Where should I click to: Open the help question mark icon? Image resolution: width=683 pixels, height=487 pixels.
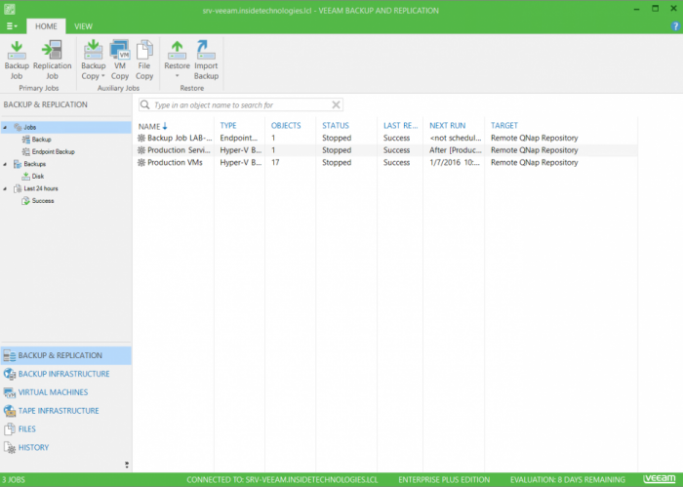pyautogui.click(x=675, y=26)
